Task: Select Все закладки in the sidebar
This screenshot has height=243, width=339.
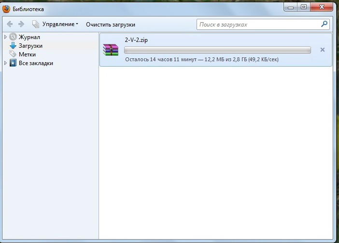Action: pyautogui.click(x=36, y=63)
